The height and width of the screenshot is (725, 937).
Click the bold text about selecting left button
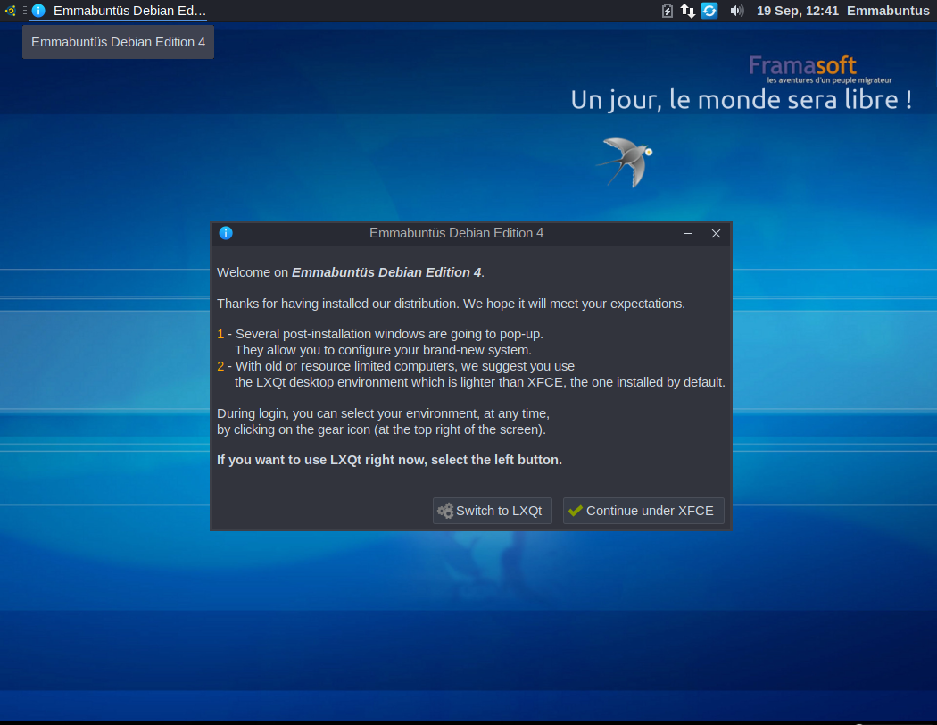(x=390, y=460)
